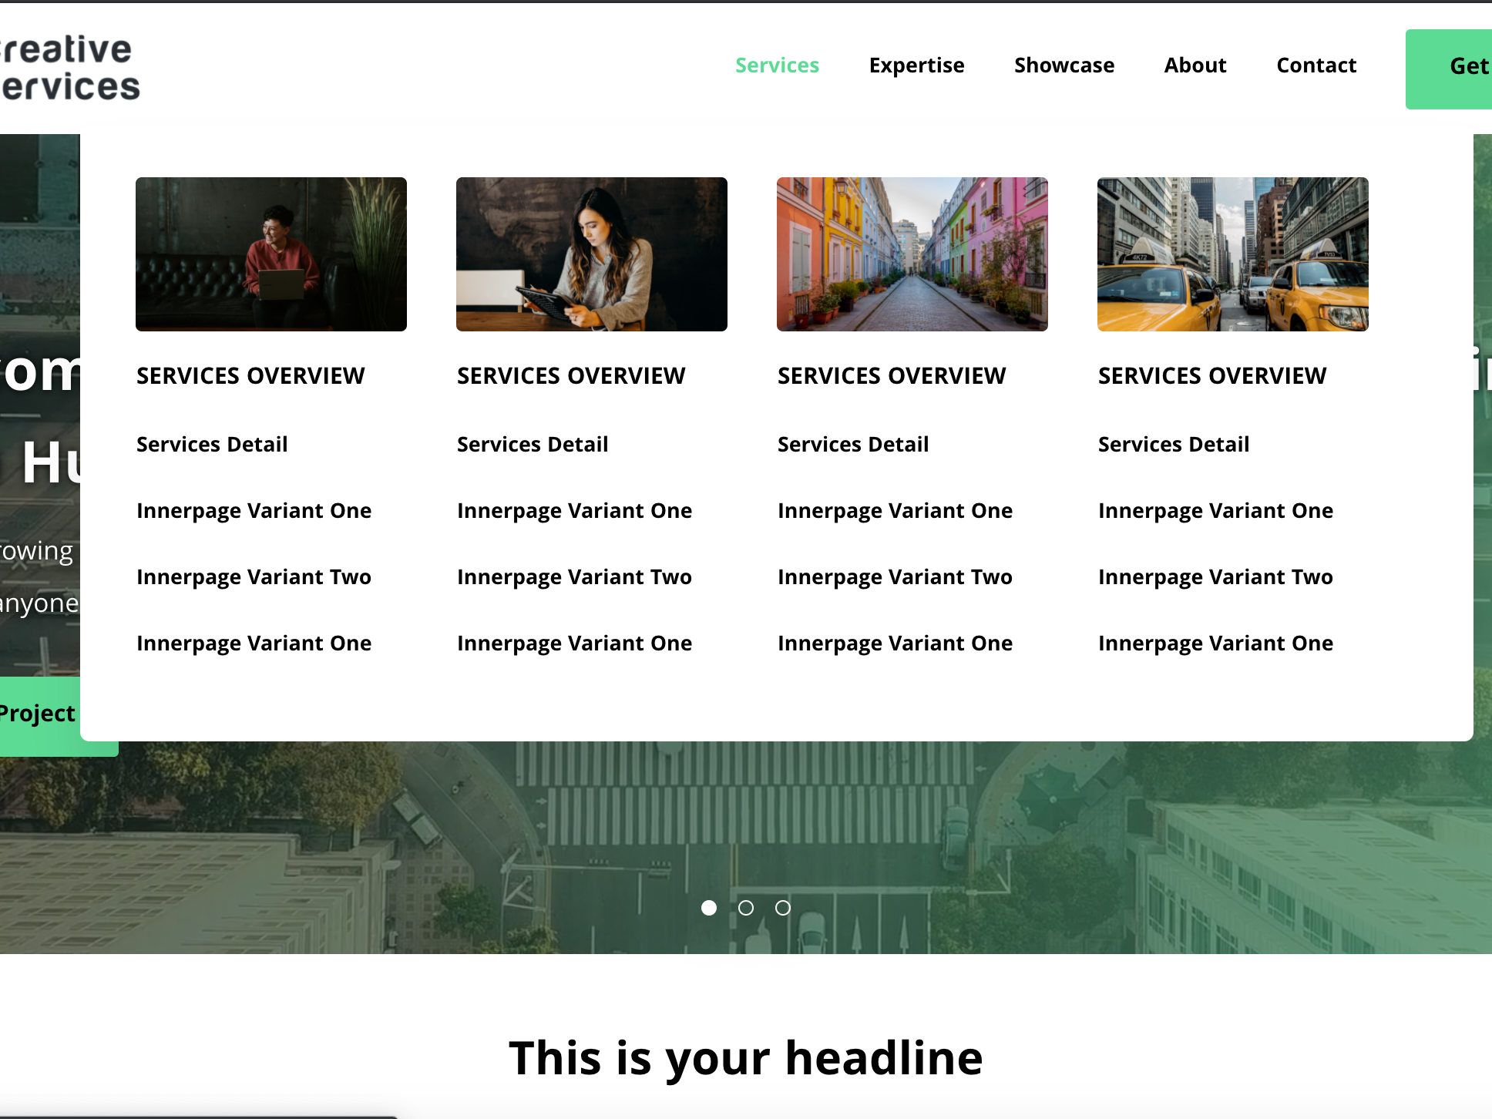The image size is (1492, 1119).
Task: Click the green Project button
Action: pyautogui.click(x=39, y=714)
